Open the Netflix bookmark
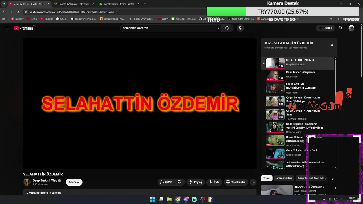363x204 pixels. coord(32,19)
